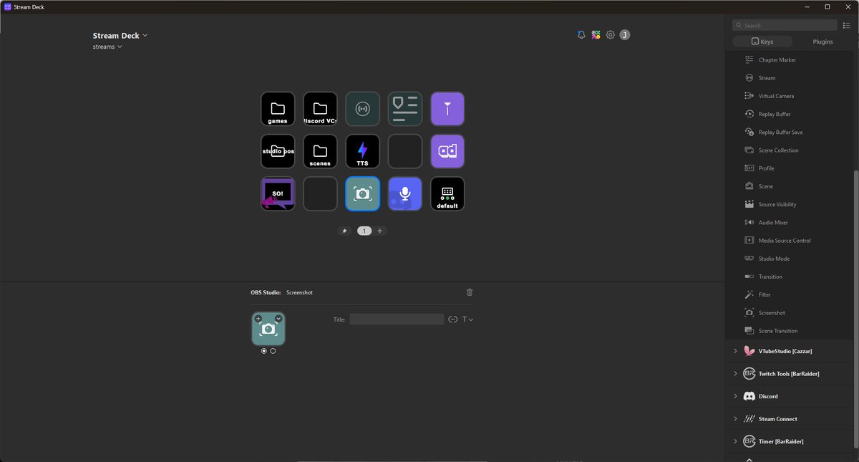Select the Virtual Camera action
This screenshot has height=462, width=859.
777,95
